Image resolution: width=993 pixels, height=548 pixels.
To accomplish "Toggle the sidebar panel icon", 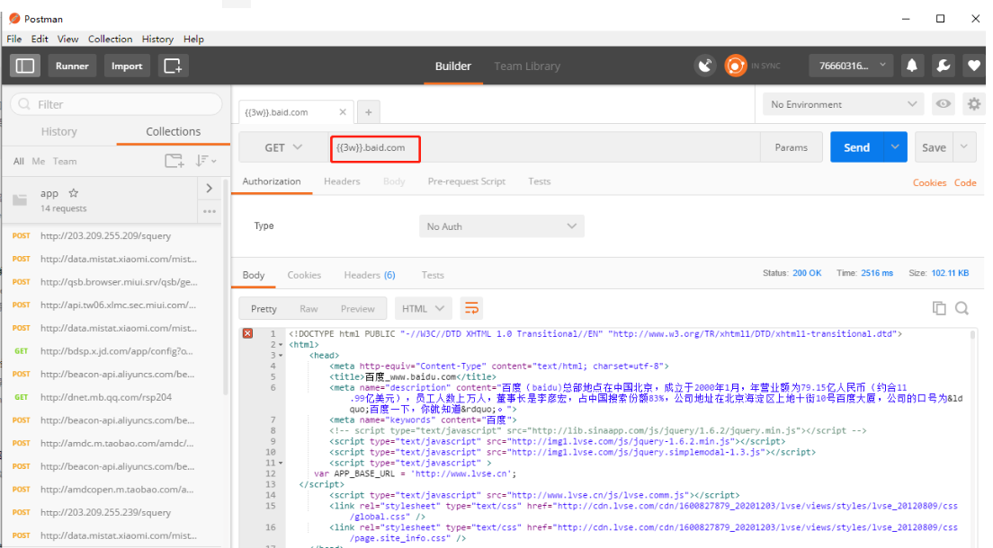I will pos(24,66).
